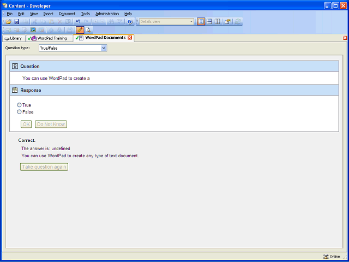The height and width of the screenshot is (262, 349).
Task: Click the Delete X toolbar icon
Action: coord(59,22)
